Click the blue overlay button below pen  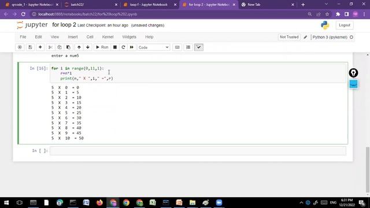(353, 84)
